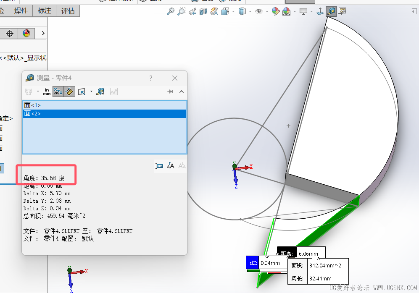Viewport: 419px width, 293px height.
Task: Open the Section View tool
Action: tap(203, 11)
